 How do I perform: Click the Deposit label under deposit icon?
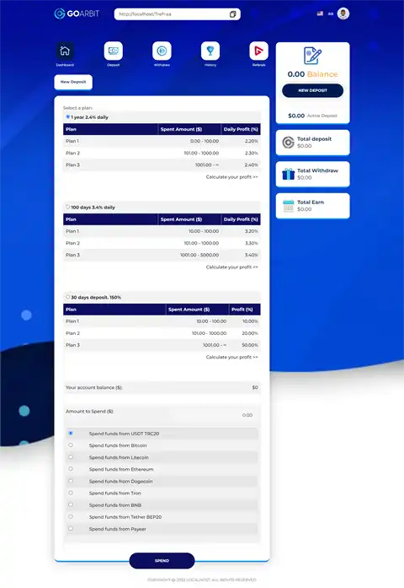[114, 65]
